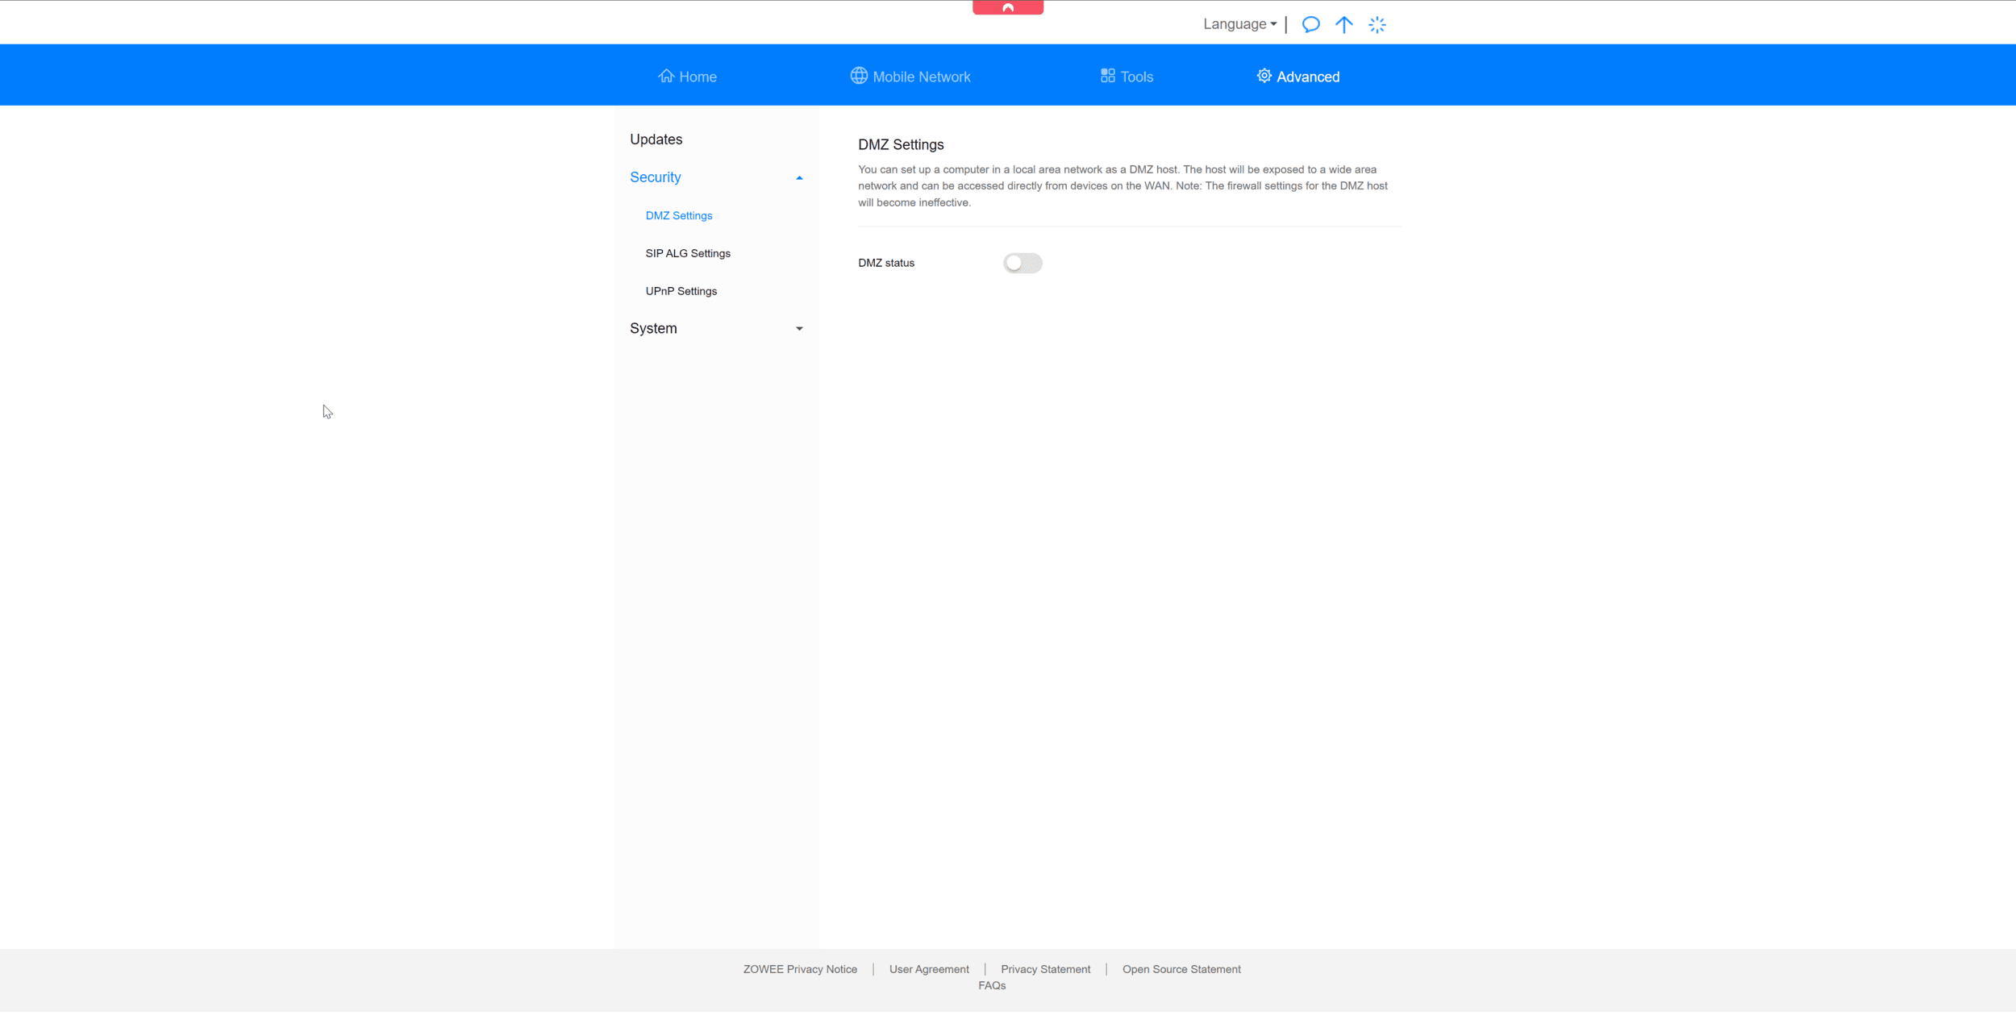The image size is (2016, 1015).
Task: Click the red pull-up tab handle
Action: coord(1007,7)
